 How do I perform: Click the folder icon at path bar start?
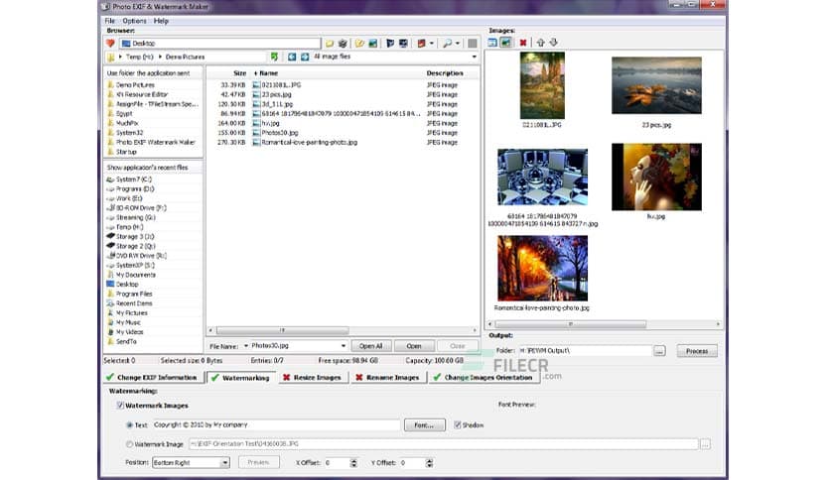[x=111, y=57]
